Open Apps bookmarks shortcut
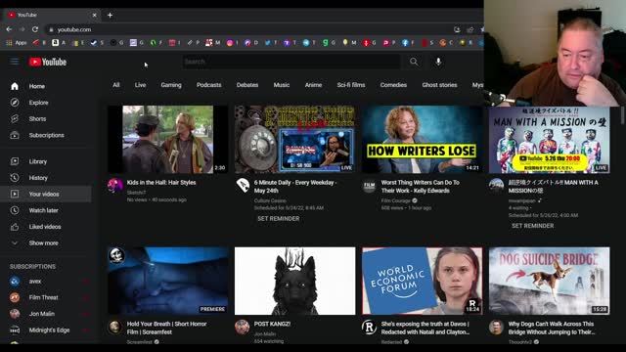This screenshot has height=352, width=626. pyautogui.click(x=16, y=43)
